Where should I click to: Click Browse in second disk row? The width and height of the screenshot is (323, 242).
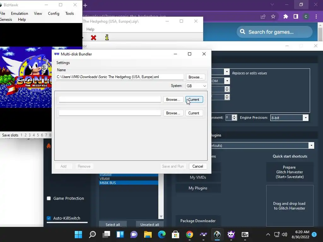(173, 113)
